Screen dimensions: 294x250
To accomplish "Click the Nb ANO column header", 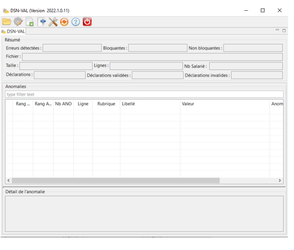I will (x=63, y=104).
